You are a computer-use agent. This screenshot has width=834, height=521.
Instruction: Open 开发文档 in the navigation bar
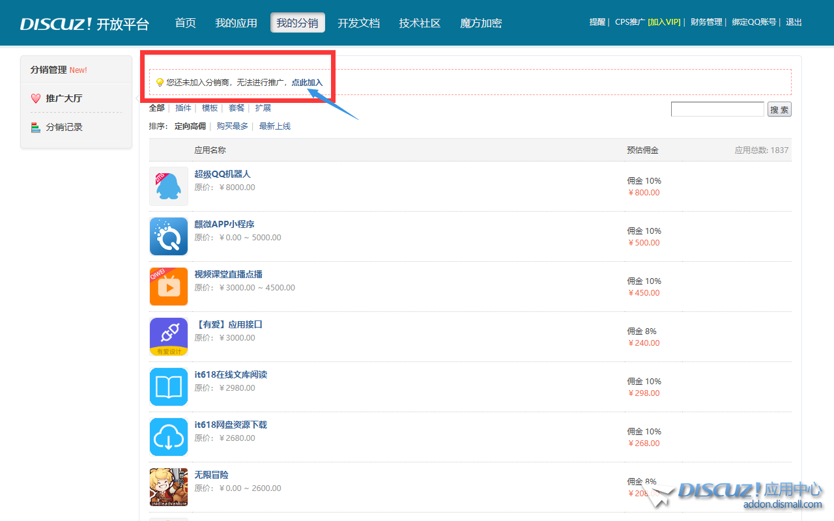(x=358, y=23)
